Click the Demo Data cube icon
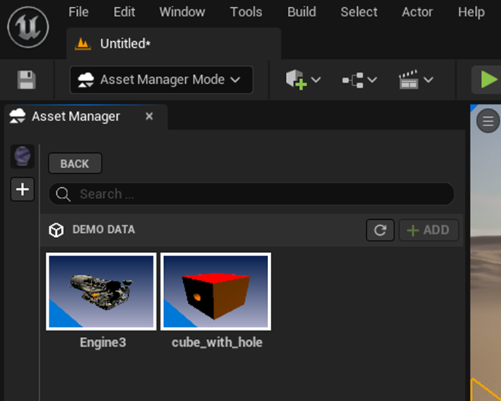Viewport: 501px width, 401px height. pos(57,230)
